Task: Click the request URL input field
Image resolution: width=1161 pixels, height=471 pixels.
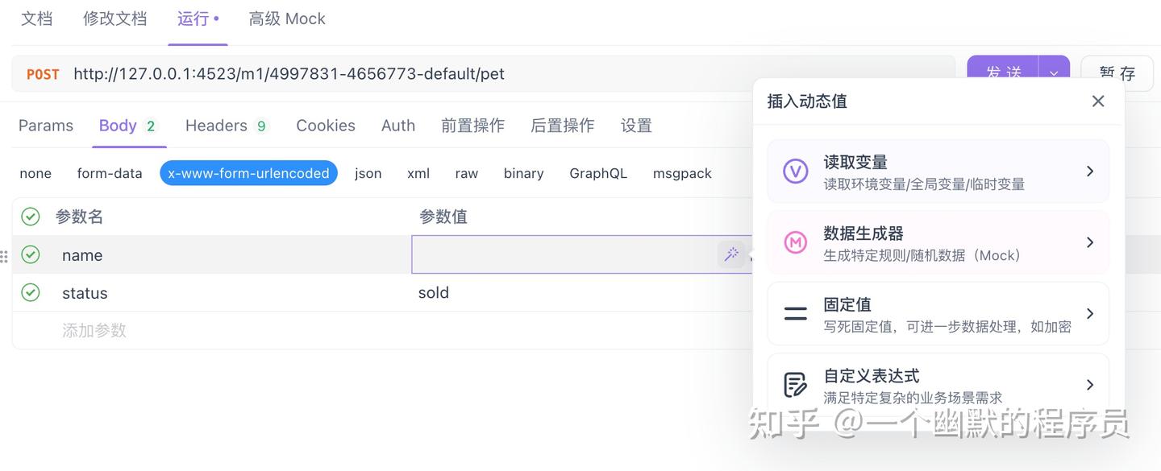Action: tap(322, 73)
